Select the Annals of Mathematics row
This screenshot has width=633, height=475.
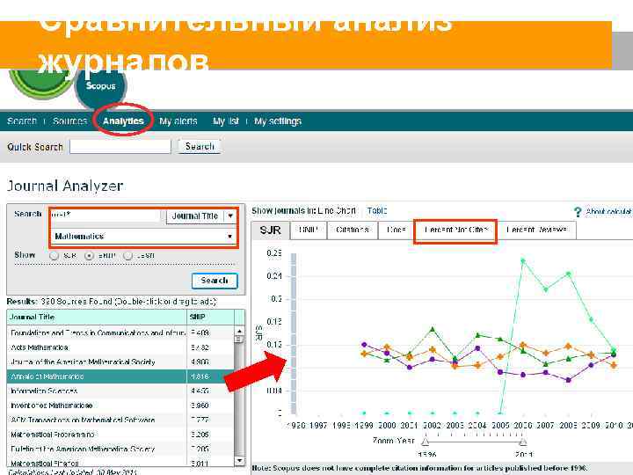pos(120,376)
